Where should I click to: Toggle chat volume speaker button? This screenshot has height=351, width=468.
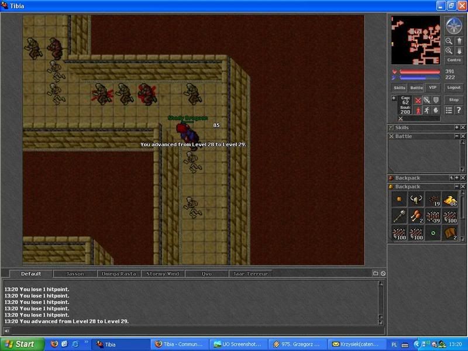point(6,331)
